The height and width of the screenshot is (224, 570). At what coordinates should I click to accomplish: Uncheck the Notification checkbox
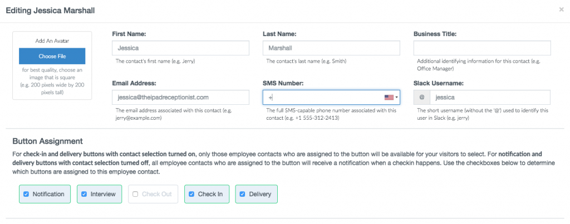tap(26, 194)
